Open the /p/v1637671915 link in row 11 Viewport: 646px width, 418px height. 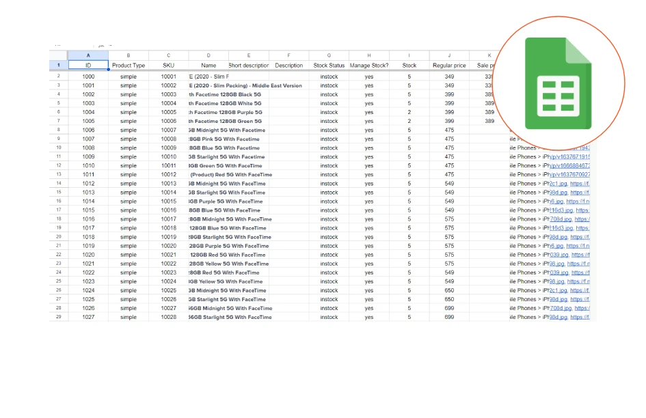(570, 157)
